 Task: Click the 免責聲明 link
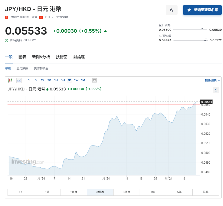point(62,17)
